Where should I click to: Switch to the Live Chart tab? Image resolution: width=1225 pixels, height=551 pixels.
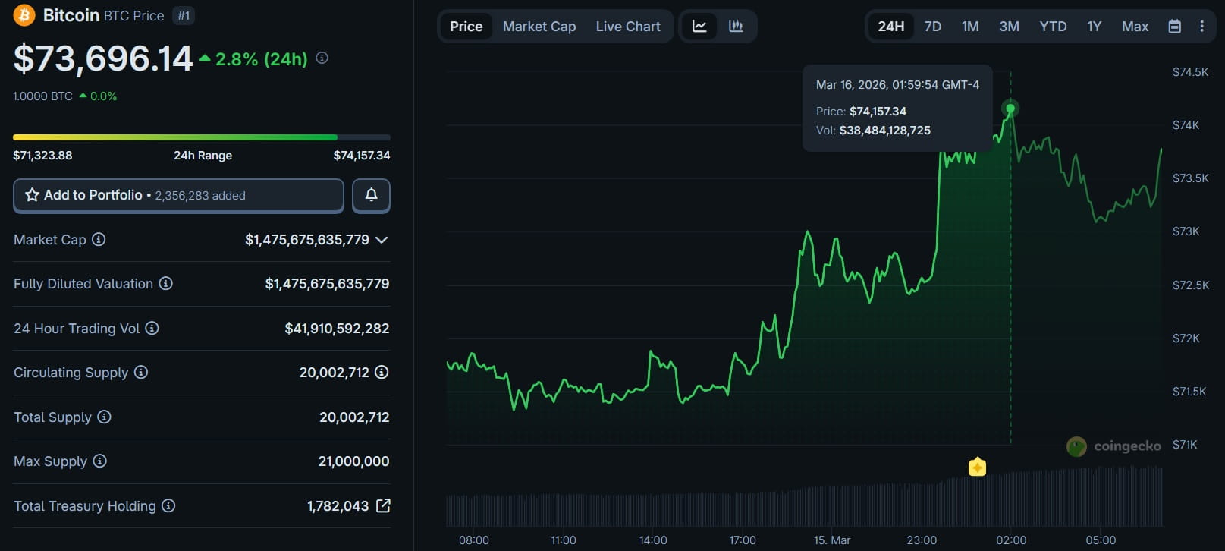click(627, 27)
